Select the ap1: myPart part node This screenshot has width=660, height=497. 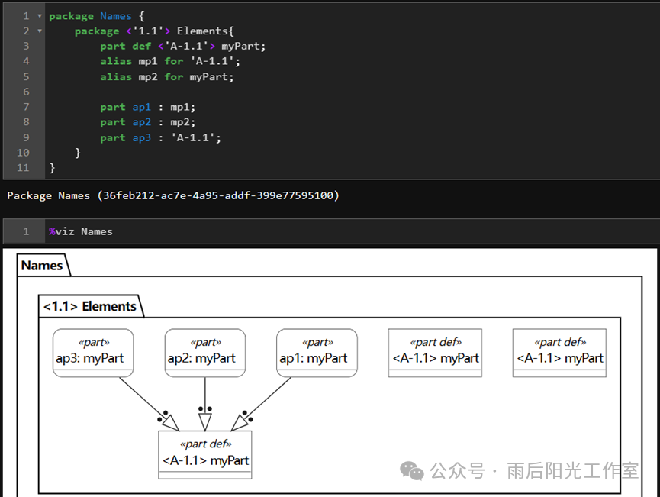[317, 353]
